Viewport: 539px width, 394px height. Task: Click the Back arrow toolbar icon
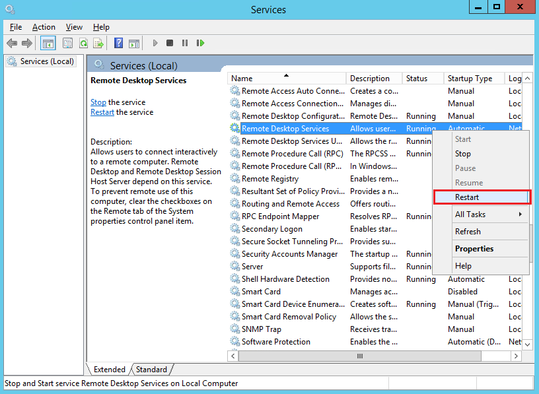point(12,44)
